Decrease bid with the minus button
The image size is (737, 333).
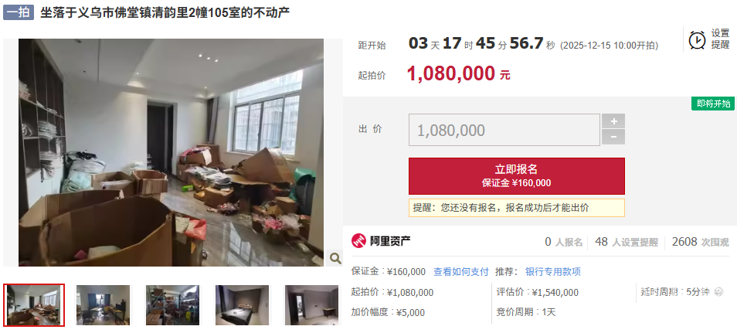(613, 137)
